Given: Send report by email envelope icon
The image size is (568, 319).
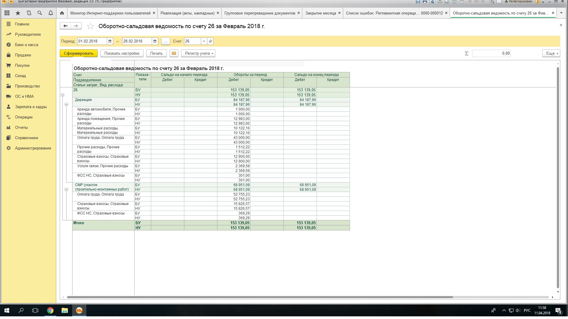Looking at the screenshot, I should 174,53.
